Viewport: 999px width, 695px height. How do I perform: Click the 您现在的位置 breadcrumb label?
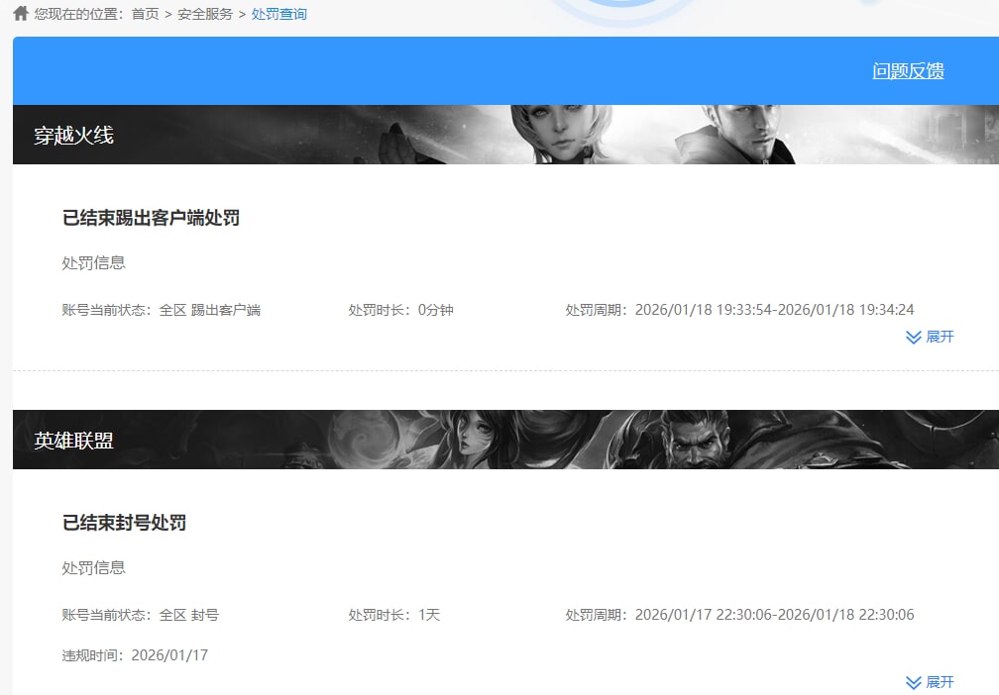pyautogui.click(x=79, y=14)
